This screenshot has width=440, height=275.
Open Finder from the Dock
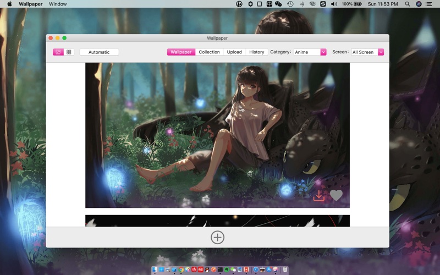point(155,269)
